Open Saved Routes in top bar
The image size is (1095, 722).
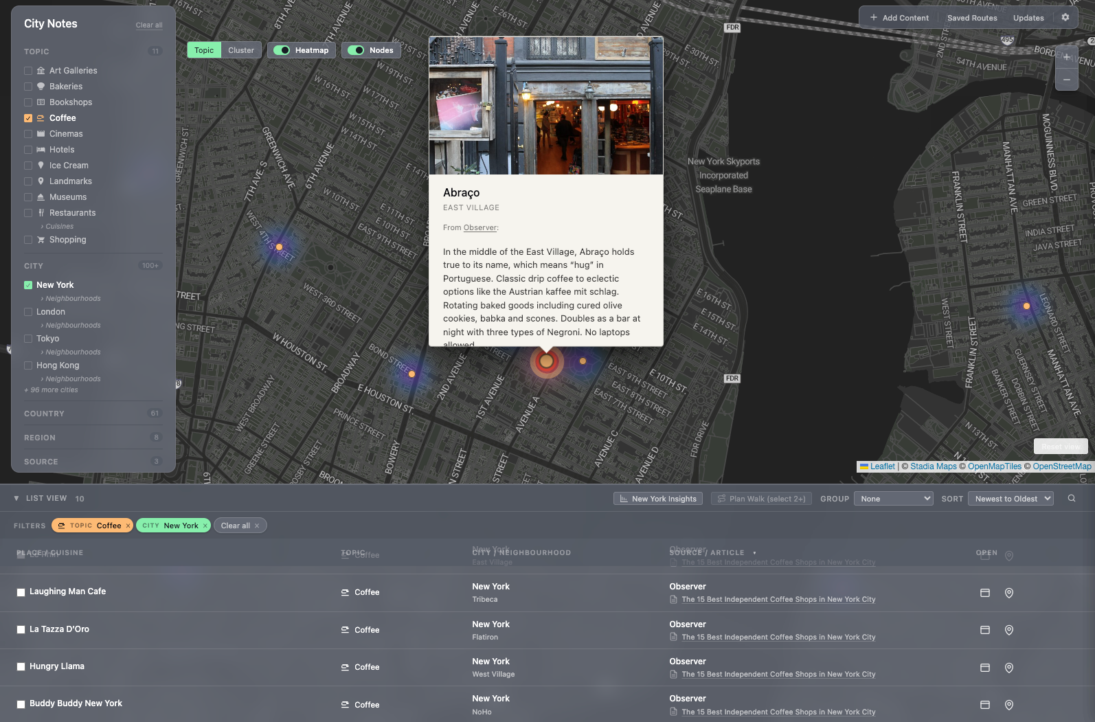(x=971, y=18)
